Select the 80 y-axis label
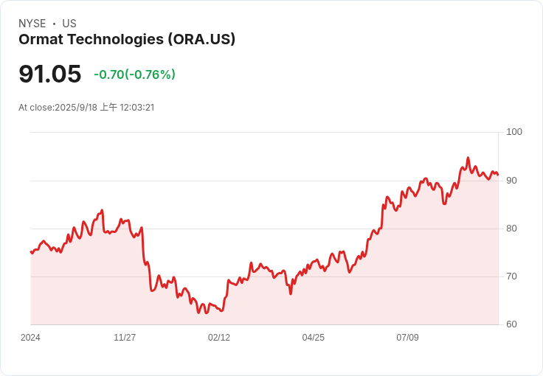543x376 pixels. 511,229
